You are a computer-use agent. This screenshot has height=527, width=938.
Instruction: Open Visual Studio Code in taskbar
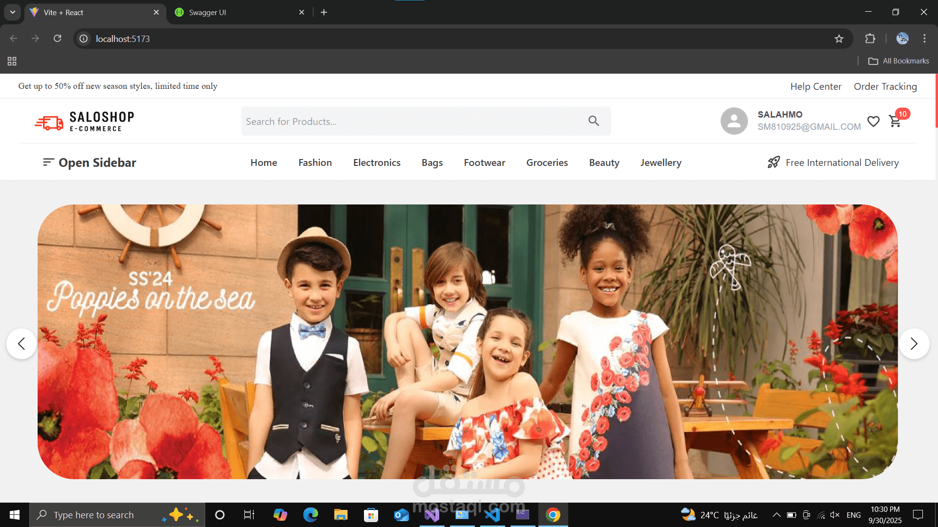(492, 515)
